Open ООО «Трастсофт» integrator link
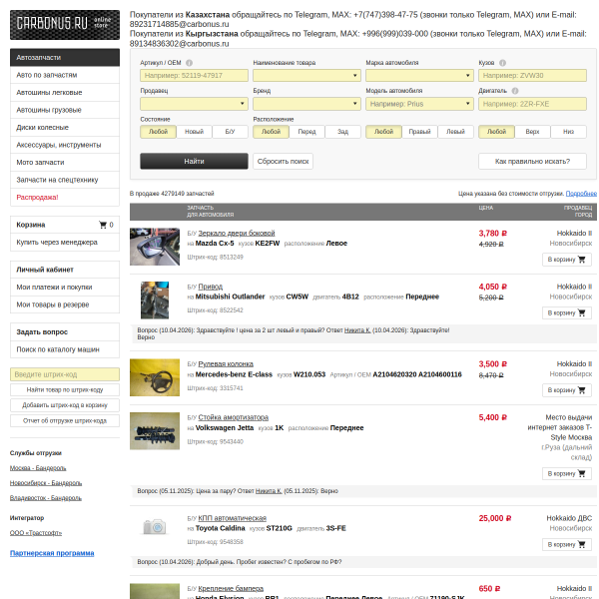The height and width of the screenshot is (599, 599). coord(36,533)
